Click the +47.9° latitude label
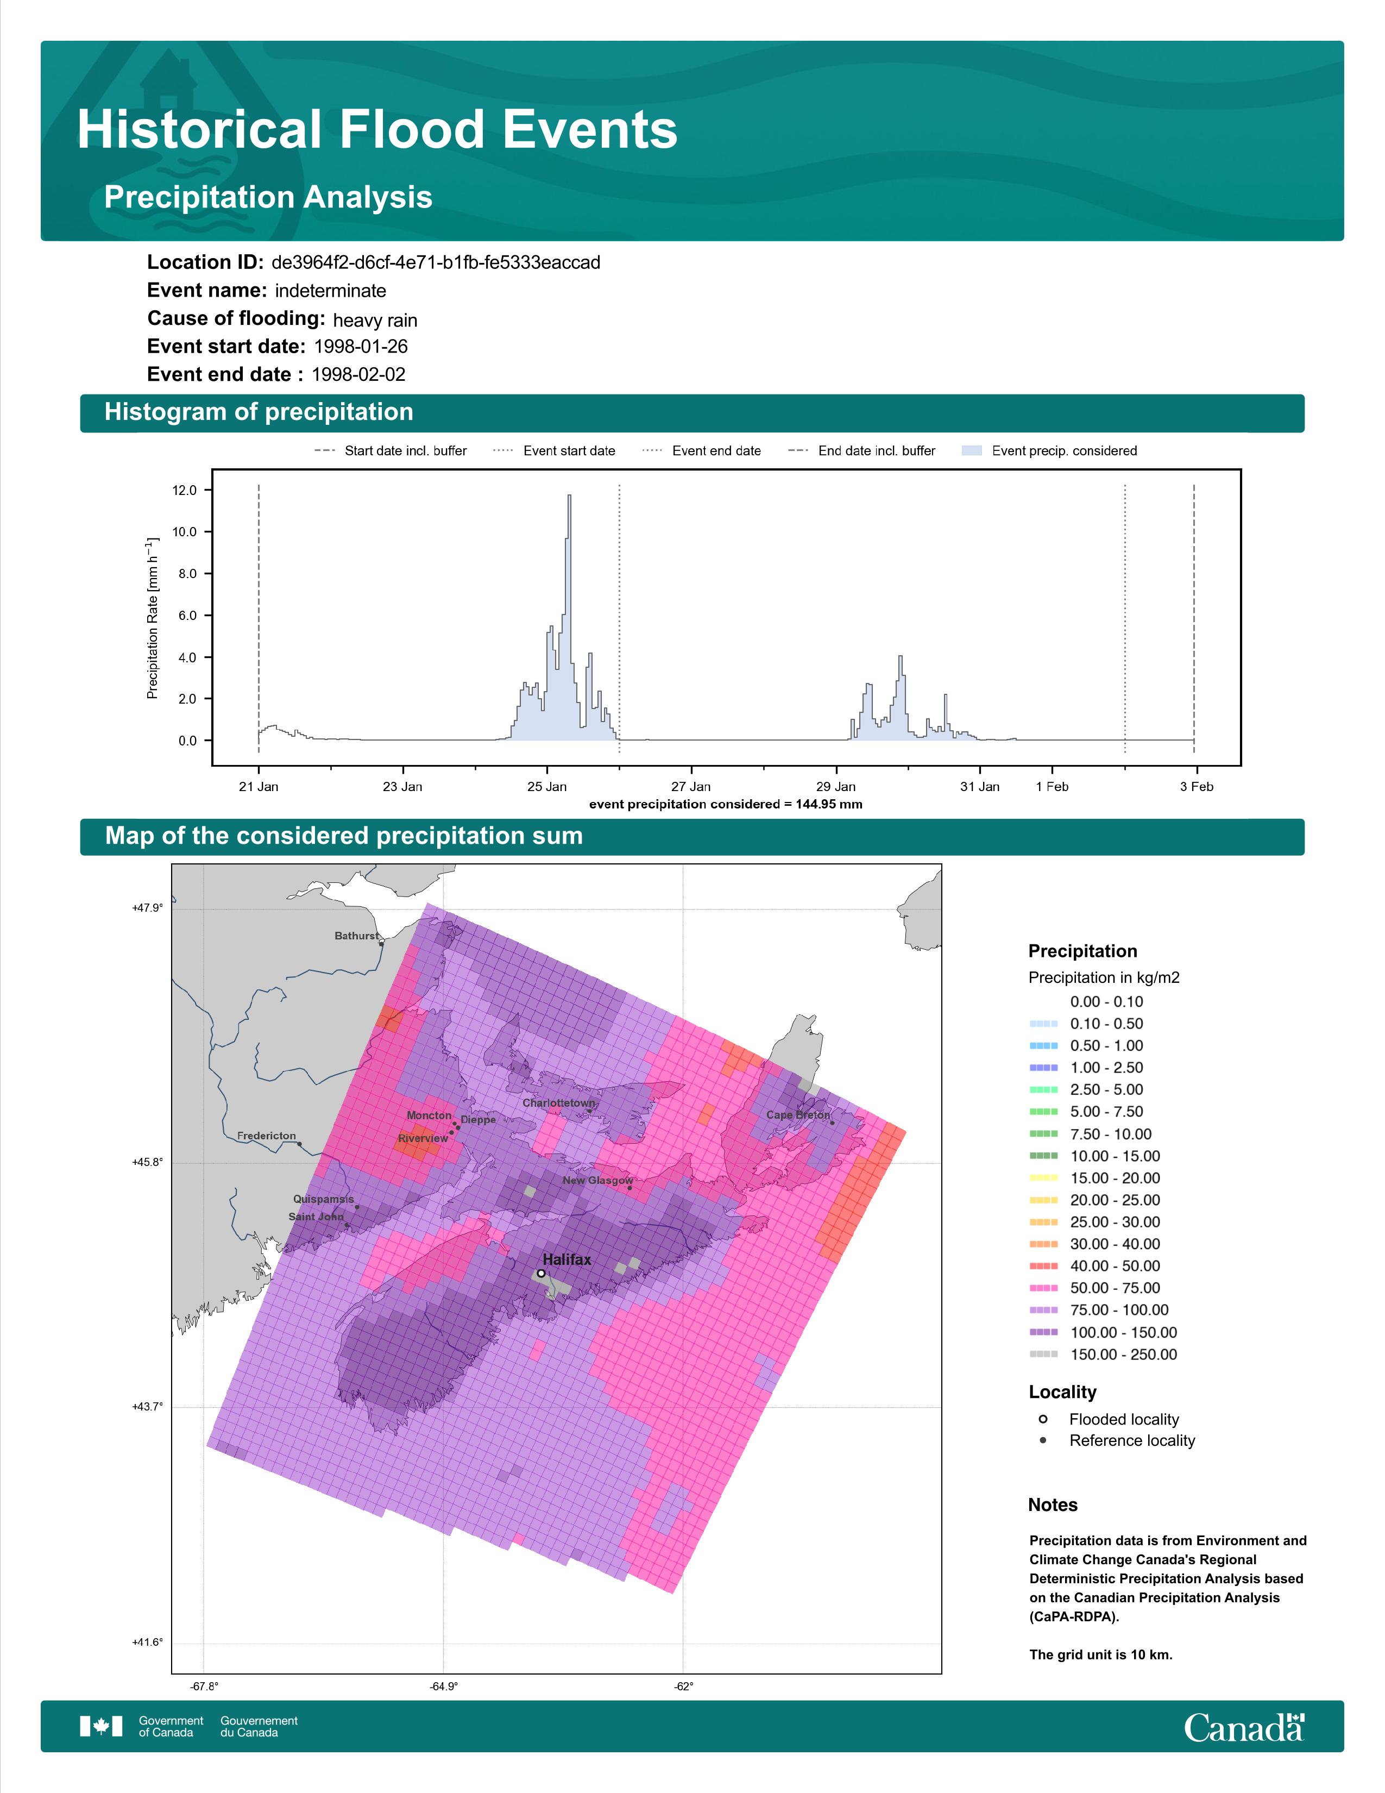 coord(148,907)
